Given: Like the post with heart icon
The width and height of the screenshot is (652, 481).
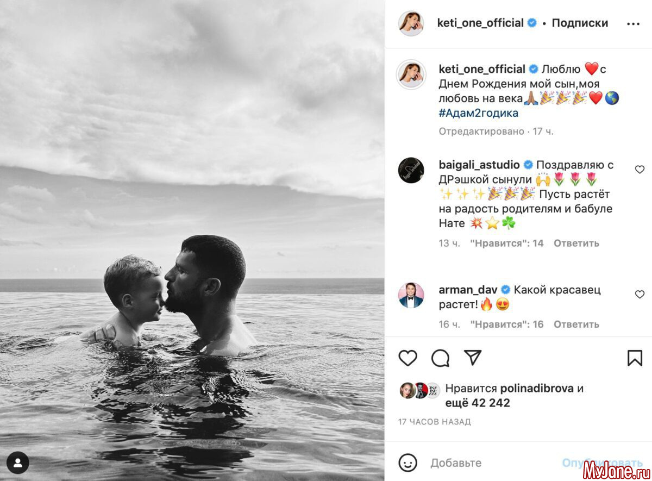Looking at the screenshot, I should pos(408,358).
